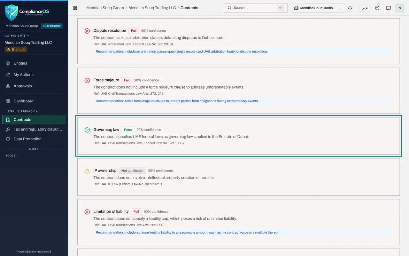Click the Force majeure recommendation text
The width and height of the screenshot is (409, 256).
pyautogui.click(x=177, y=101)
